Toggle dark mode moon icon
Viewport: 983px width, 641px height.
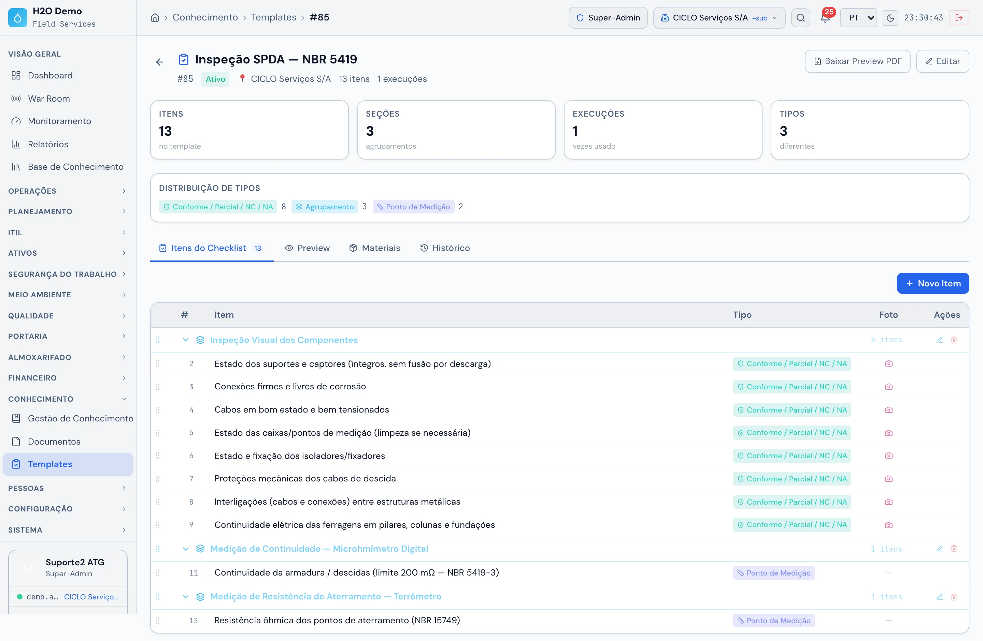coord(891,18)
